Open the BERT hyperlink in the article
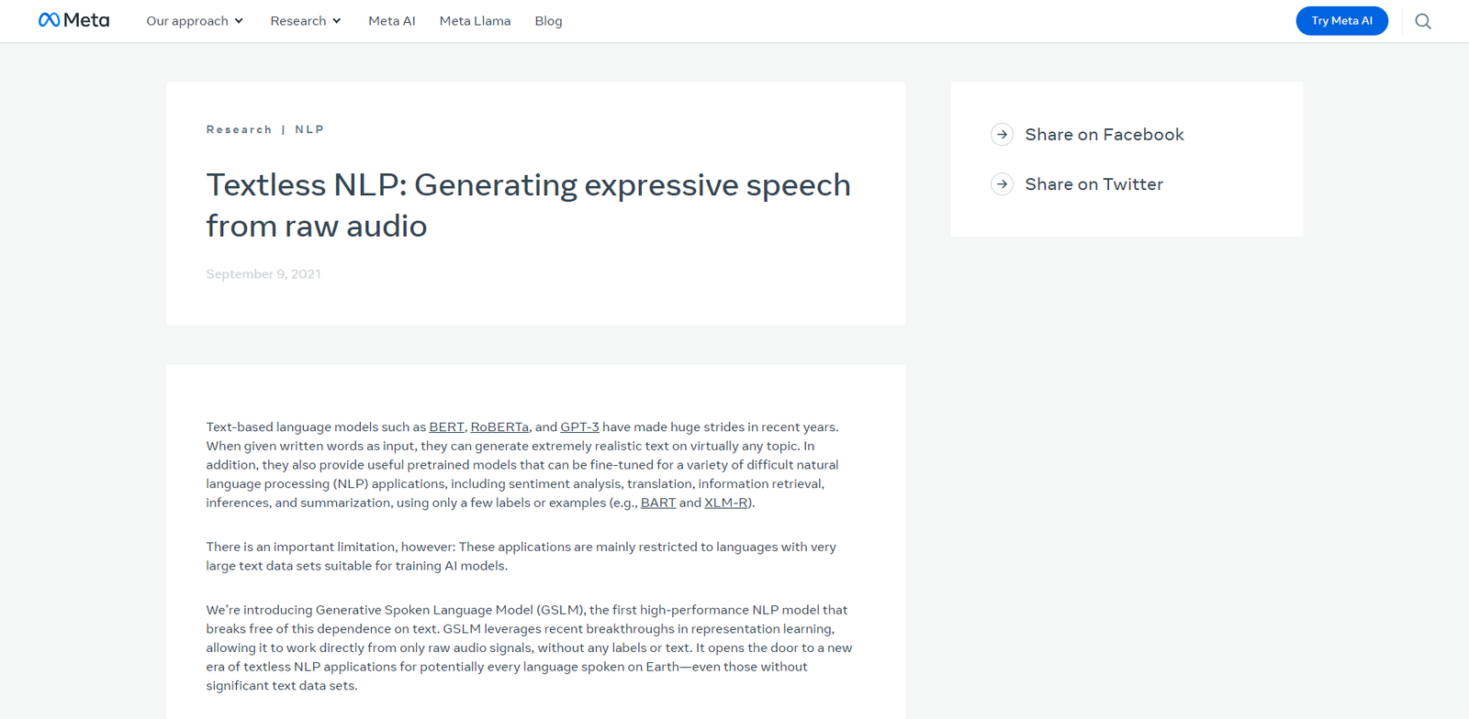 (x=446, y=427)
